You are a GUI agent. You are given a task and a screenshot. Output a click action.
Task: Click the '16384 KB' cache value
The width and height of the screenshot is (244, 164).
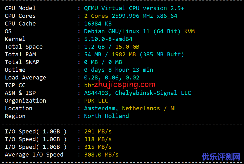click(x=98, y=24)
